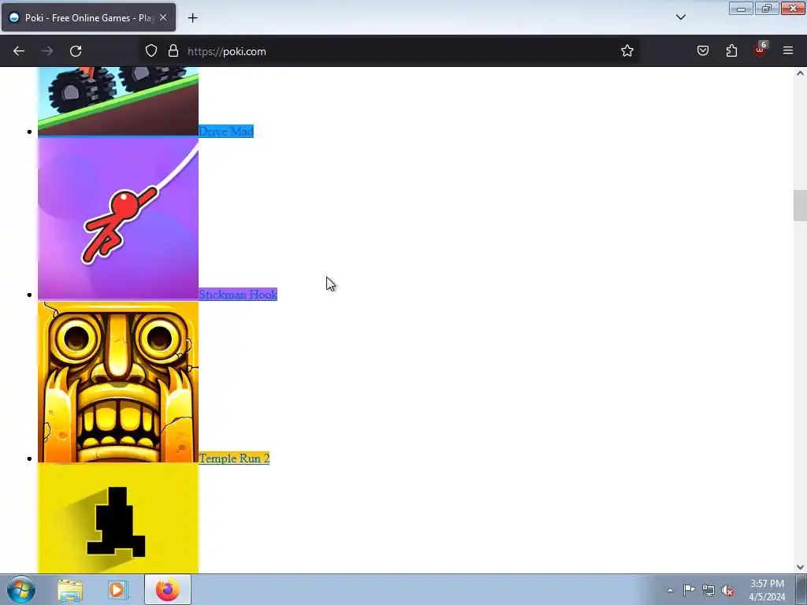Open the Windows Start menu
Viewport: 807px width, 605px height.
pyautogui.click(x=21, y=589)
